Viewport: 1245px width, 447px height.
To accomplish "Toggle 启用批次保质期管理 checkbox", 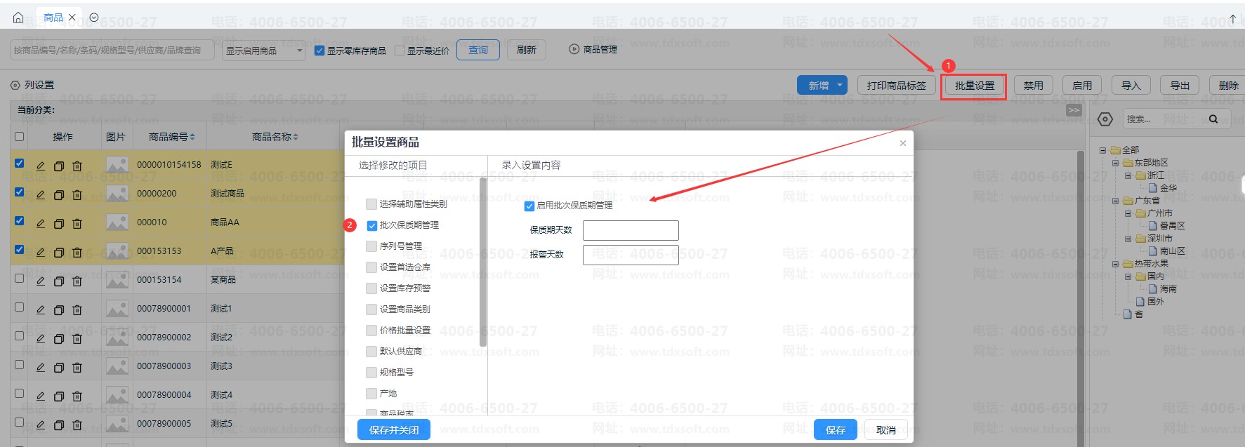I will pyautogui.click(x=529, y=206).
